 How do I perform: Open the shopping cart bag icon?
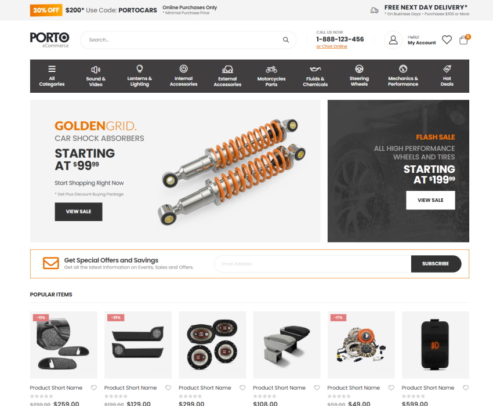[463, 40]
